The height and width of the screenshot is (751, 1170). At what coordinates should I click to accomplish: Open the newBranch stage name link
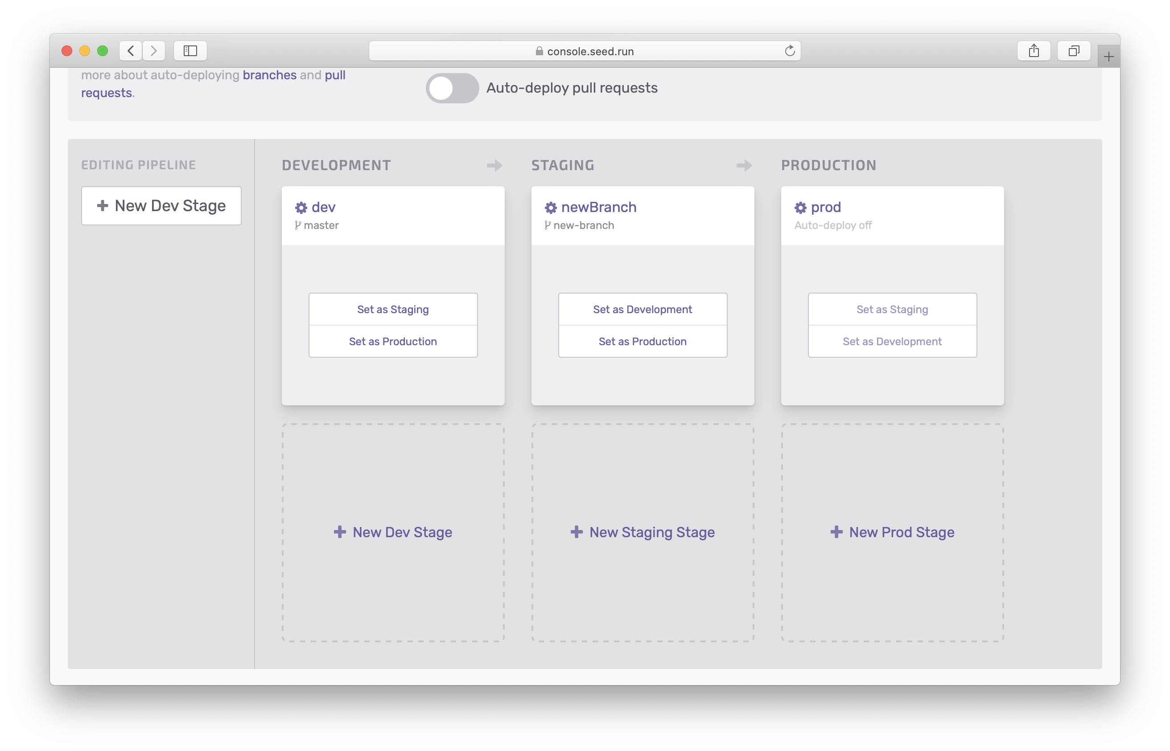(599, 207)
